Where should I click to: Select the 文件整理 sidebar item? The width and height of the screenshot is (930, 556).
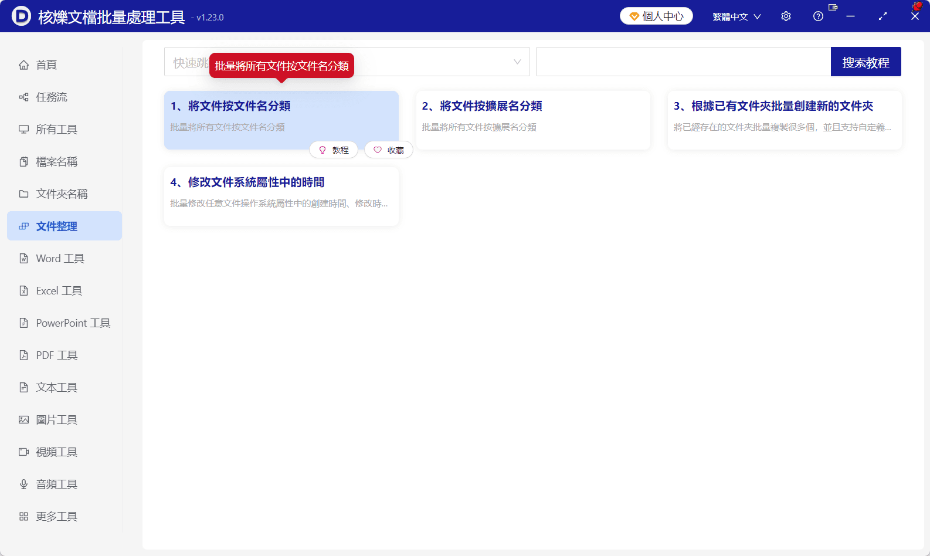pyautogui.click(x=65, y=226)
